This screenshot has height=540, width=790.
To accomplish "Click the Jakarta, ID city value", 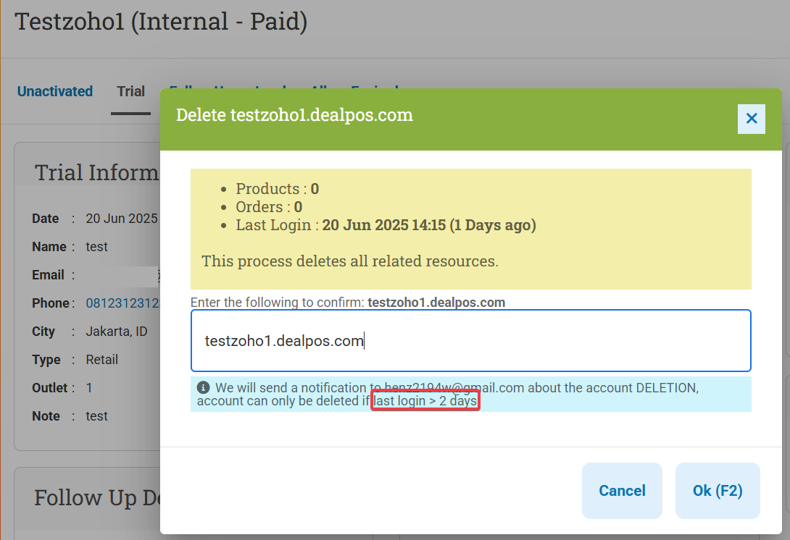I will coord(117,331).
